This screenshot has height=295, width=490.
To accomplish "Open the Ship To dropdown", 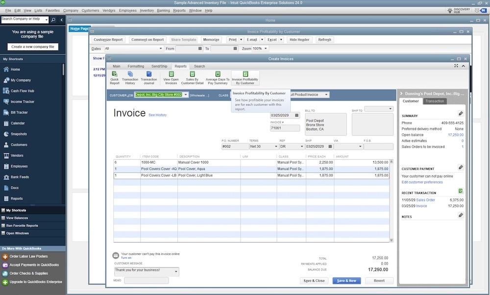I will click(390, 109).
